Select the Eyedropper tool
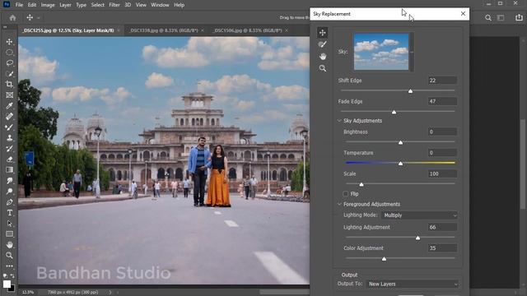The height and width of the screenshot is (296, 527). pos(9,106)
